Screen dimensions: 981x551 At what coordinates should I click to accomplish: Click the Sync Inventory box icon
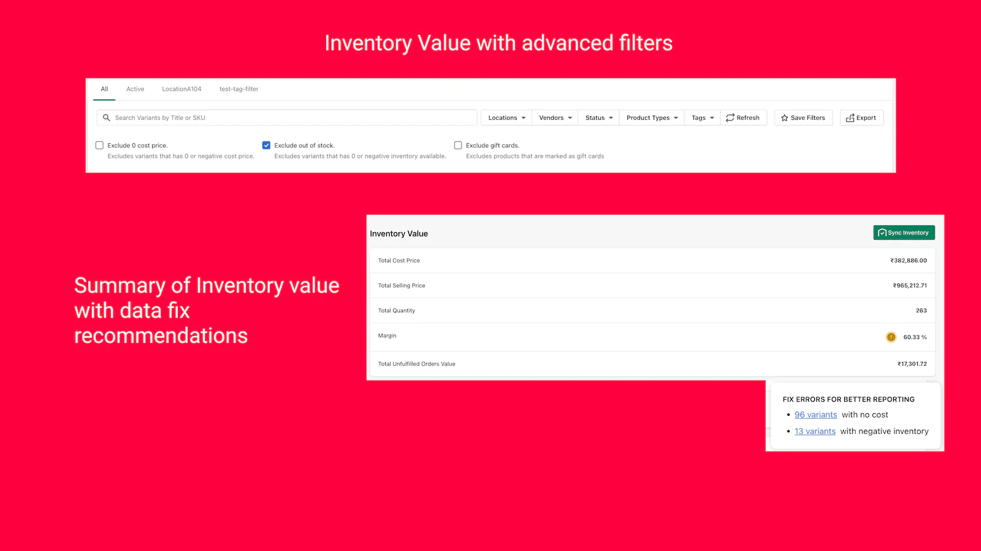pos(882,233)
